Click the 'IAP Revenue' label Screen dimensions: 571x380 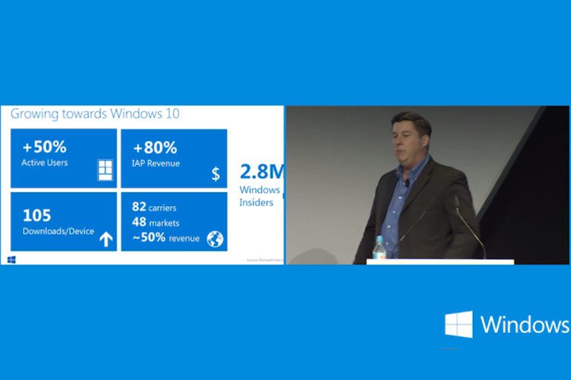click(156, 163)
